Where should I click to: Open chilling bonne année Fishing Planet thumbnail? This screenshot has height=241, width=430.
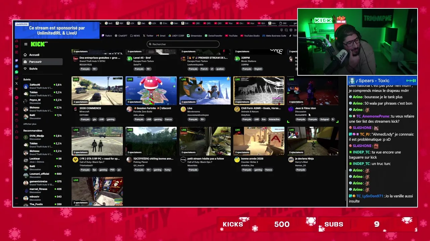coord(151,141)
